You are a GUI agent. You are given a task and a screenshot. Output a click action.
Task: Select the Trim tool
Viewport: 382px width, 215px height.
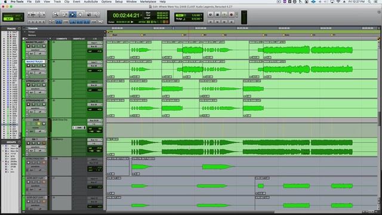tap(64, 14)
